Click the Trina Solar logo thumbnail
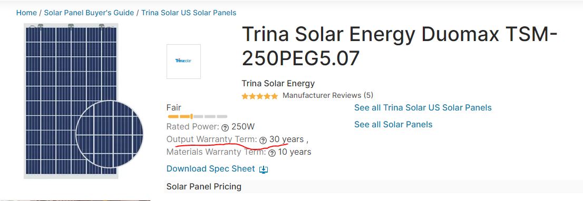This screenshot has height=201, width=583. [183, 62]
